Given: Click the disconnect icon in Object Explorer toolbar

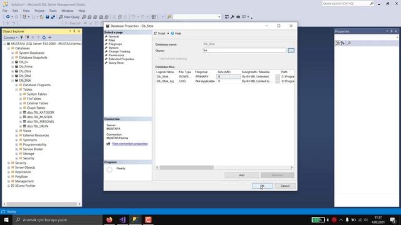Looking at the screenshot, I should point(27,37).
